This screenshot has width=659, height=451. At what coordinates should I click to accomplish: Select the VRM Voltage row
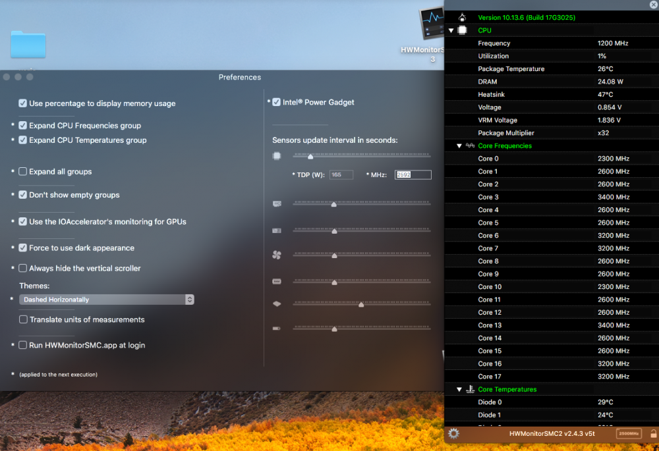552,120
